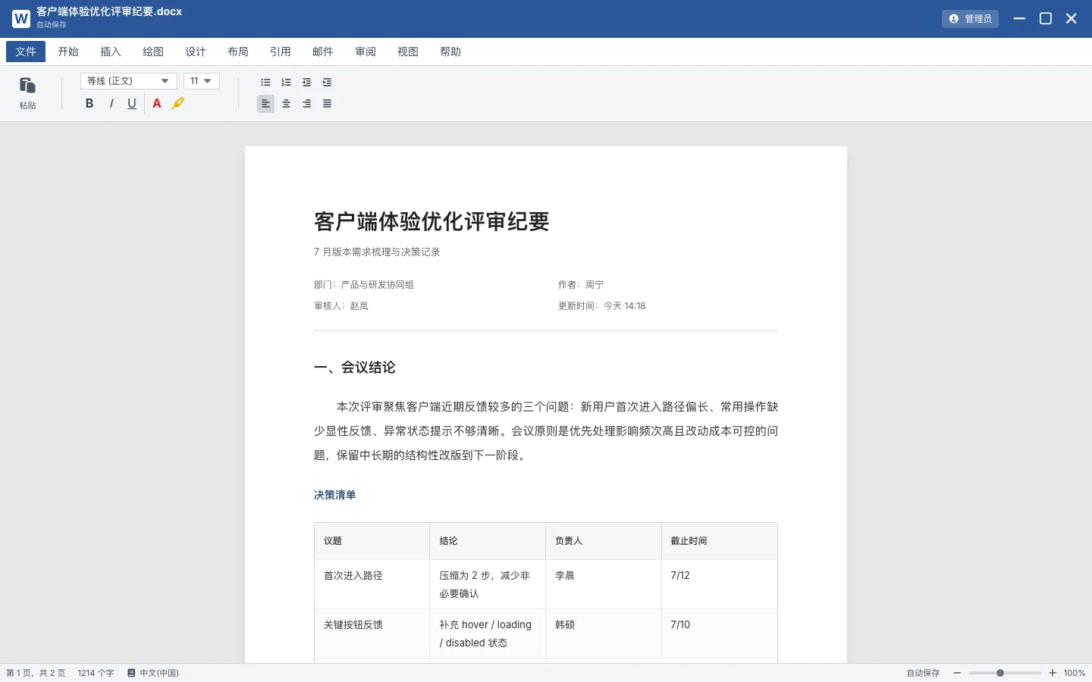This screenshot has height=682, width=1092.
Task: Click zoom in plus icon
Action: click(x=1053, y=673)
